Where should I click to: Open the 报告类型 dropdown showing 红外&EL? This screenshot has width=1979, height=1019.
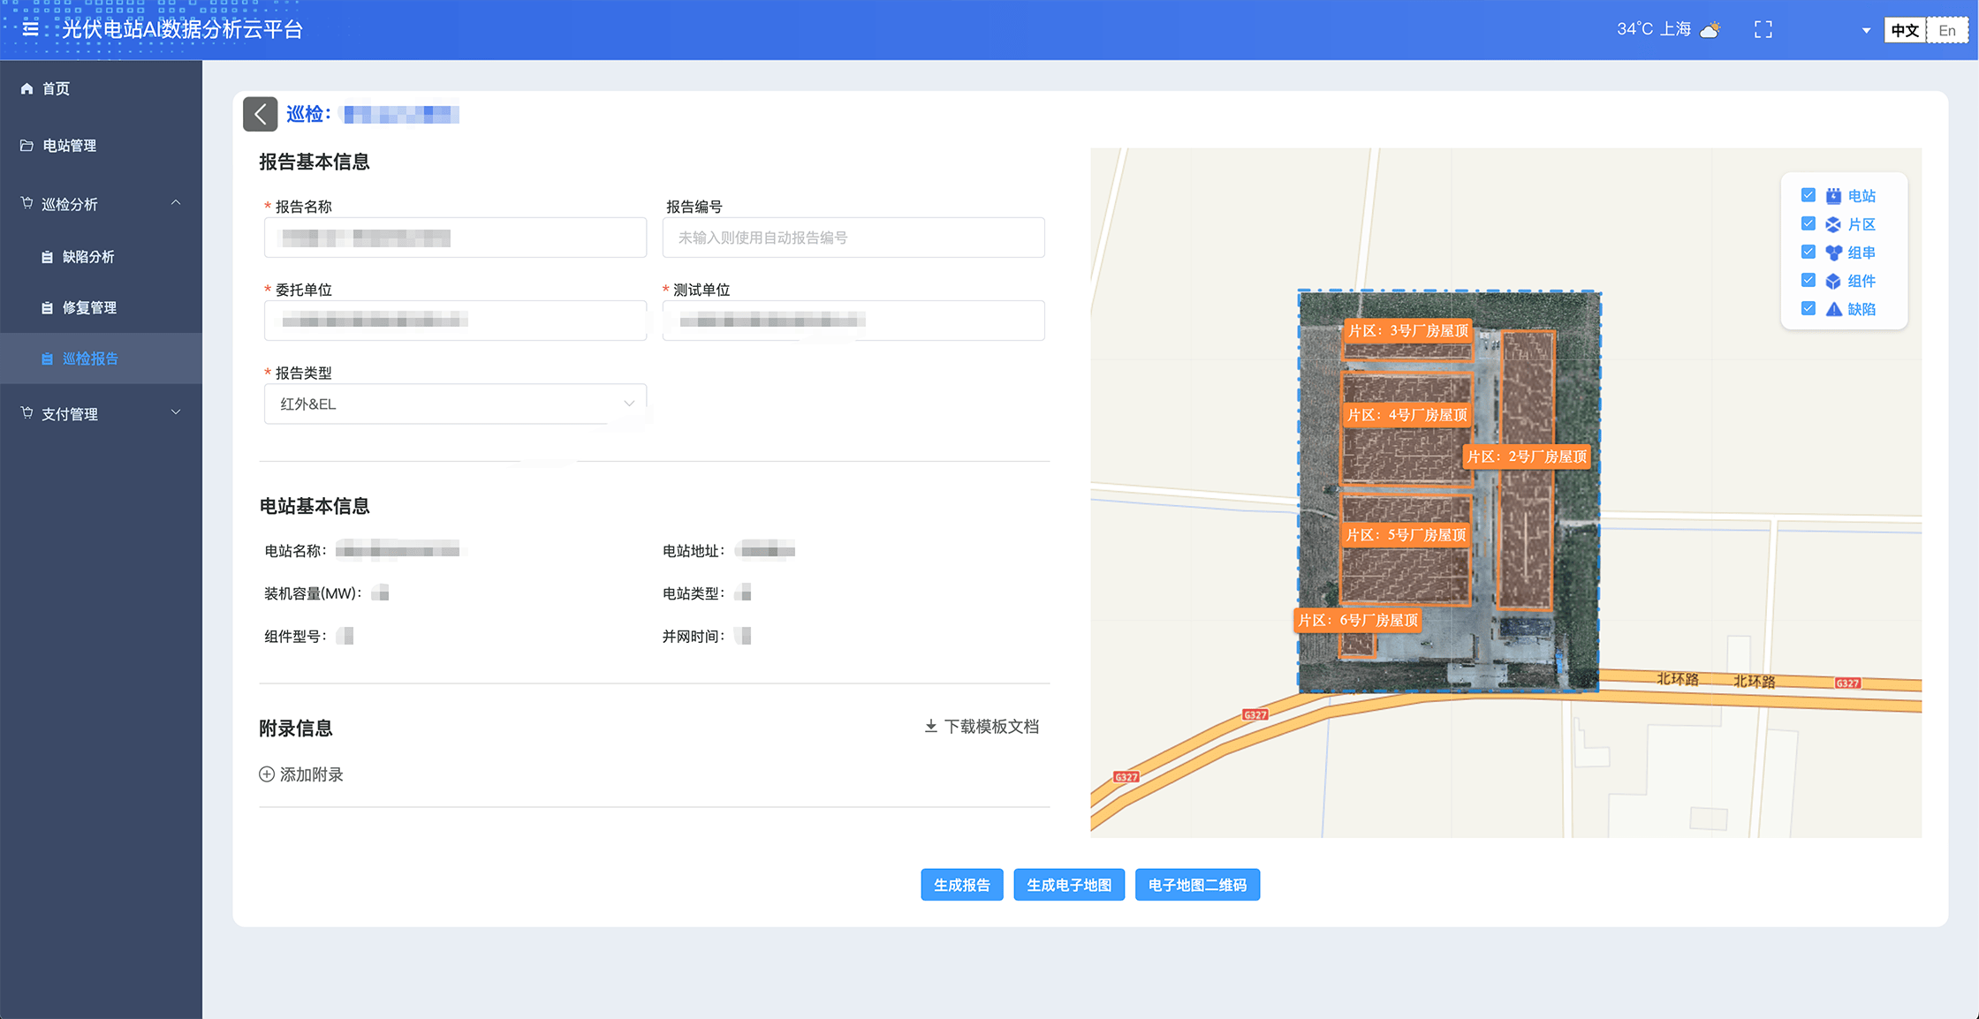pyautogui.click(x=455, y=404)
